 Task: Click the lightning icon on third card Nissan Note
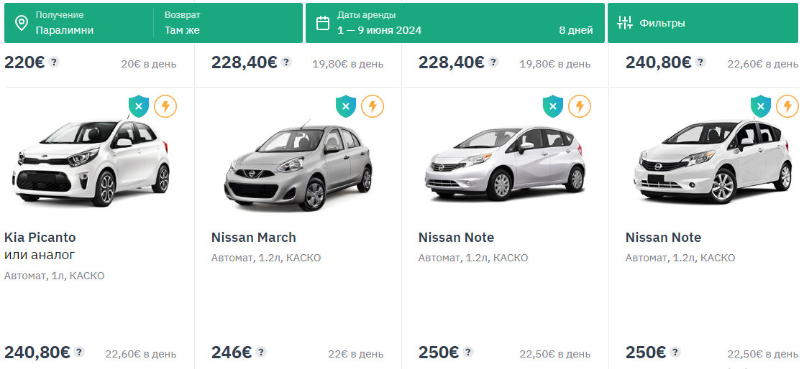580,107
